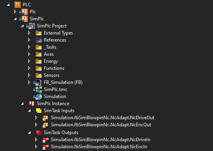Click the red SimTask Outputs icon
The width and height of the screenshot is (213, 151).
(x=39, y=133)
